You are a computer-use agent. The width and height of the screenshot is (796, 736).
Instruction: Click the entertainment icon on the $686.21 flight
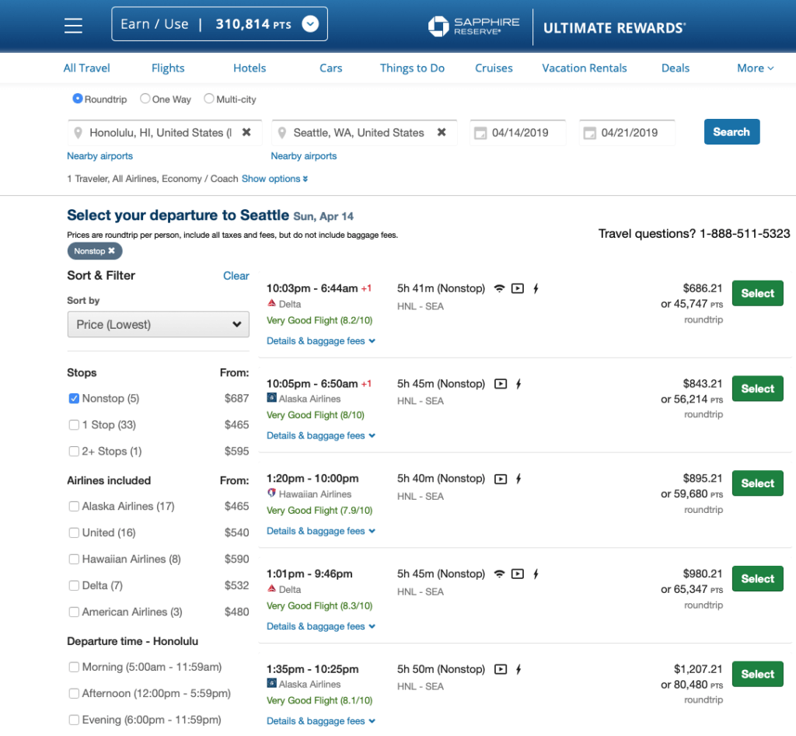click(517, 288)
